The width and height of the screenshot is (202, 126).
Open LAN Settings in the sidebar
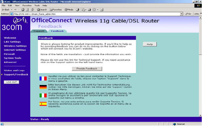tap(12, 42)
